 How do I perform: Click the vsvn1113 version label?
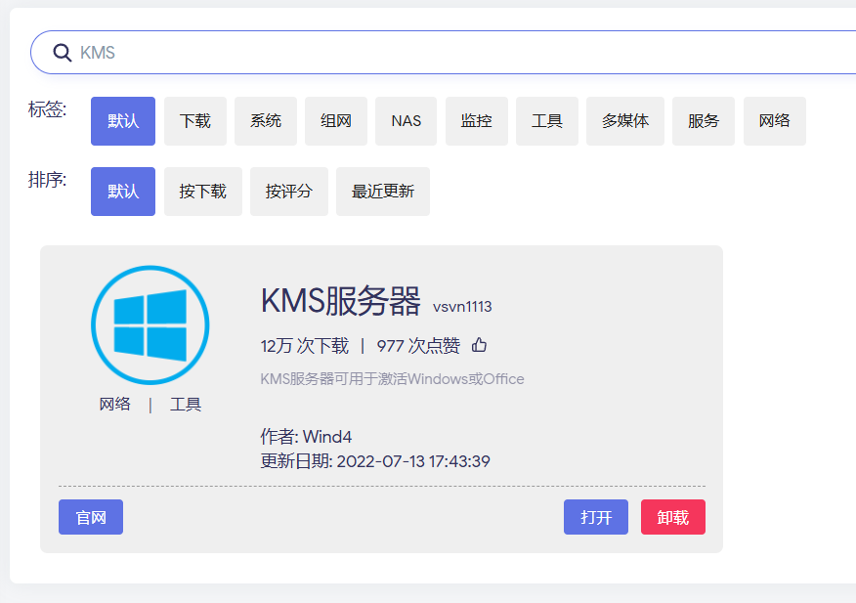click(462, 307)
